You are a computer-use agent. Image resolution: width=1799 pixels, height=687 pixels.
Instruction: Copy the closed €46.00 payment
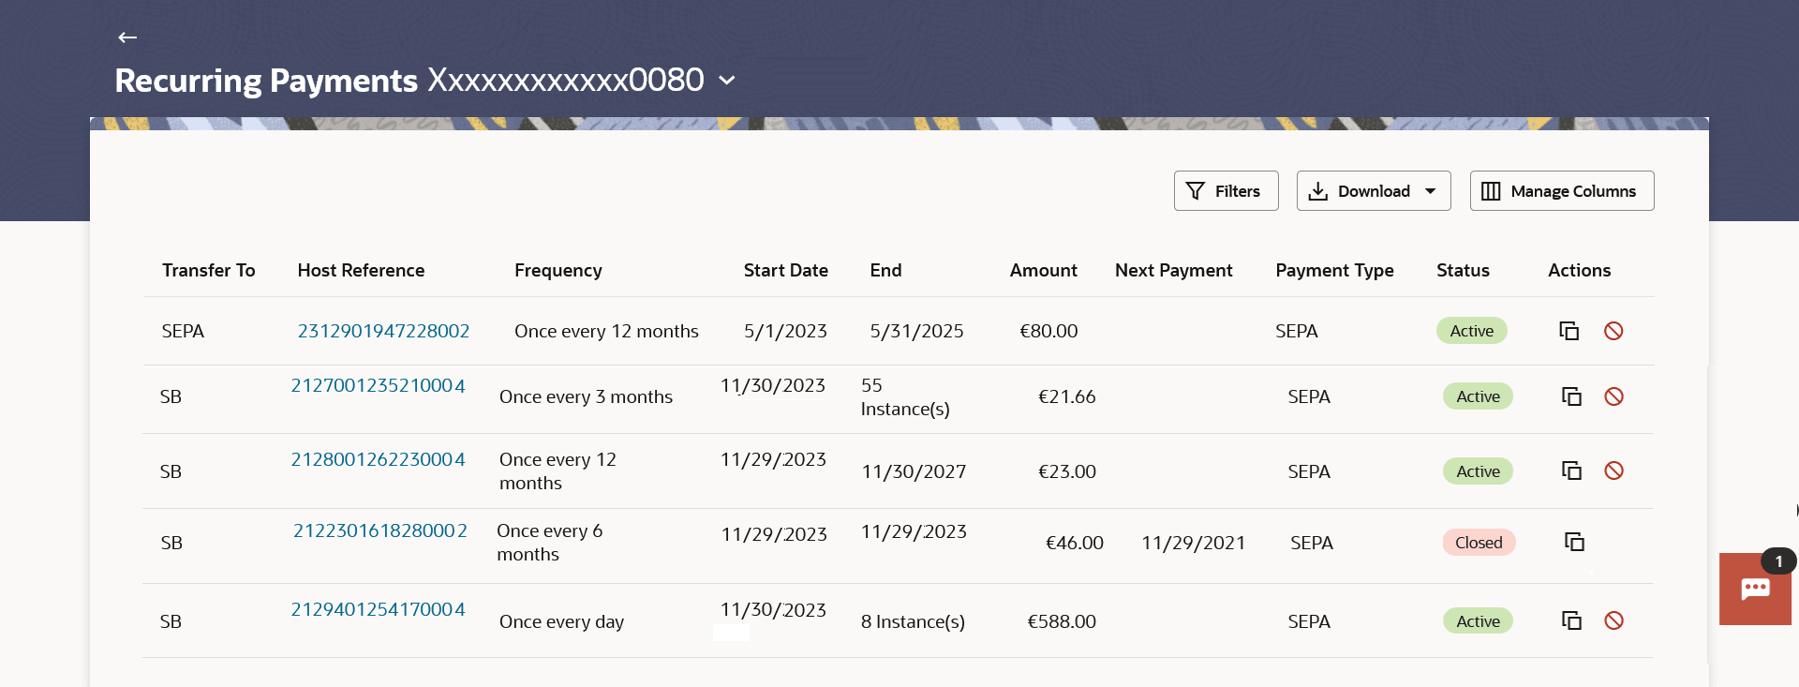coord(1574,542)
